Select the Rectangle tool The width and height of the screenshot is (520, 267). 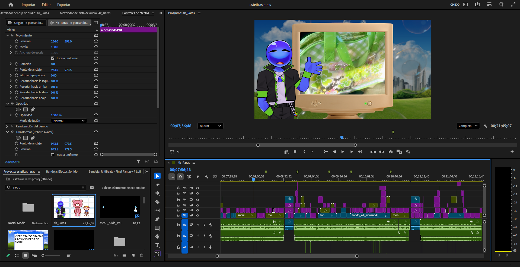[157, 228]
